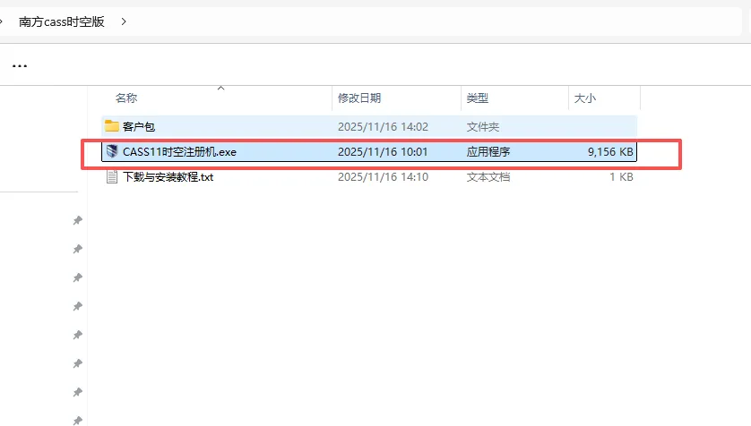Click date 2025/11/16 14:02
751x426 pixels.
383,127
